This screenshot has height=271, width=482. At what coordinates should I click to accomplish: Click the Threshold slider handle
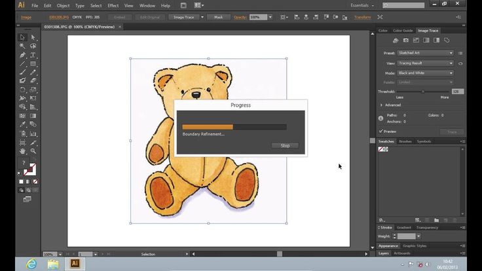click(x=422, y=92)
